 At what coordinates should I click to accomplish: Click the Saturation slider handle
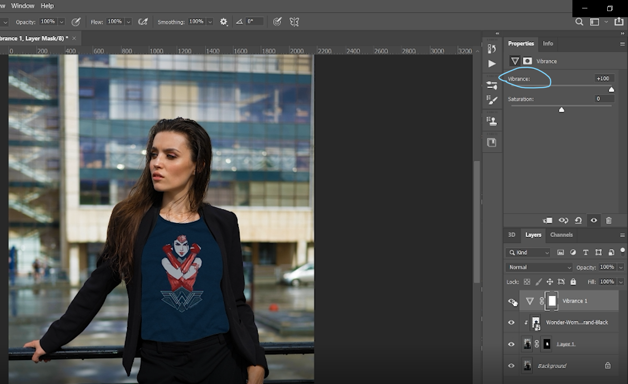561,110
